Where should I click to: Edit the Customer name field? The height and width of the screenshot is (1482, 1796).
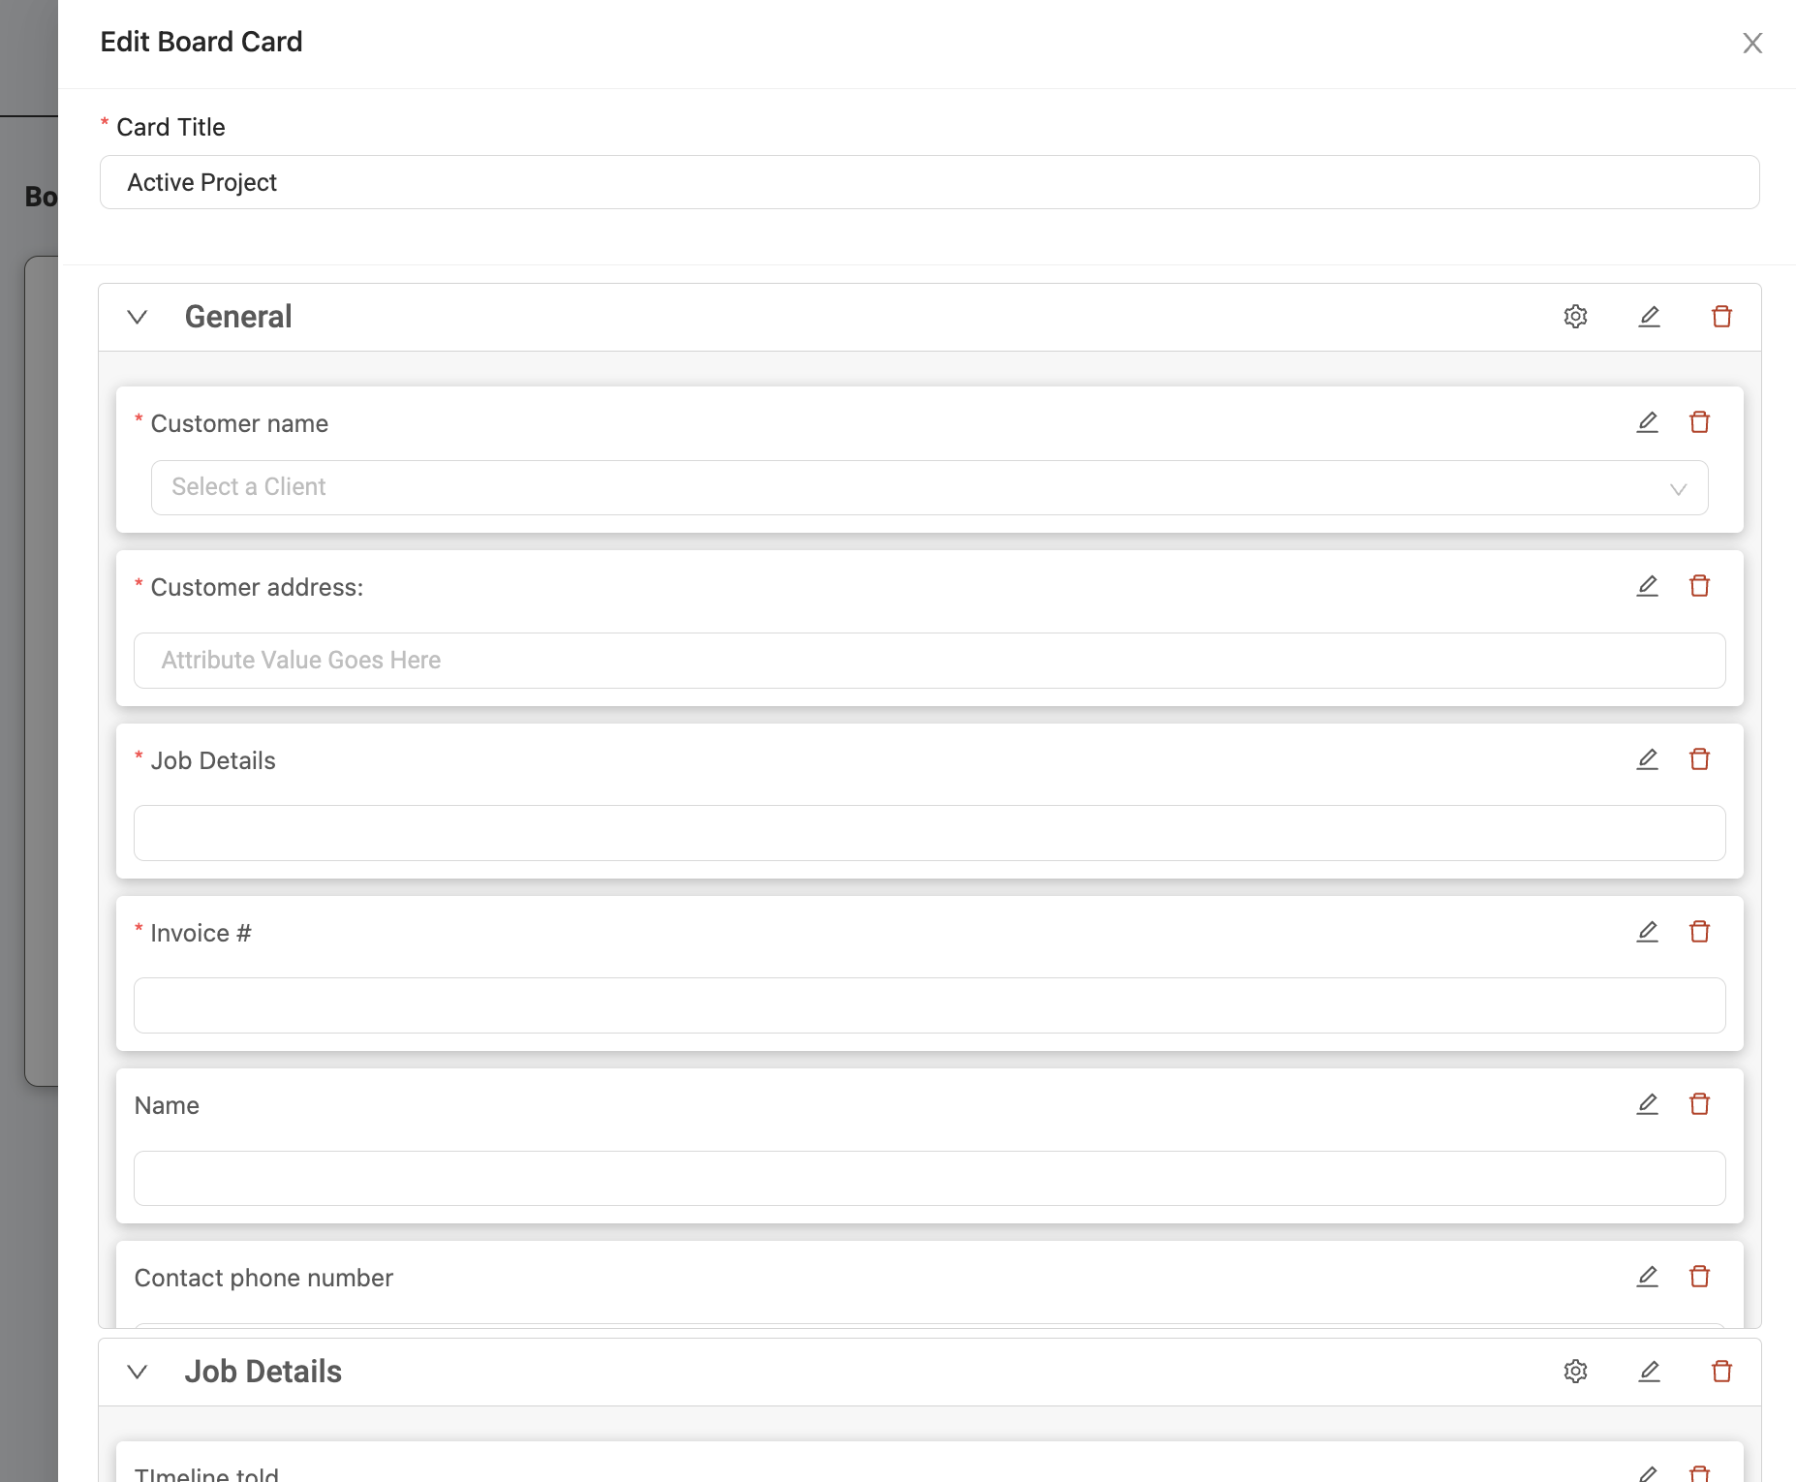pyautogui.click(x=1647, y=422)
